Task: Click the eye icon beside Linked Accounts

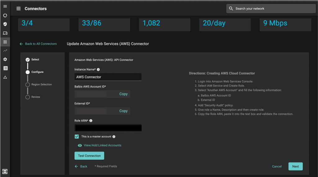Action: [x=80, y=145]
